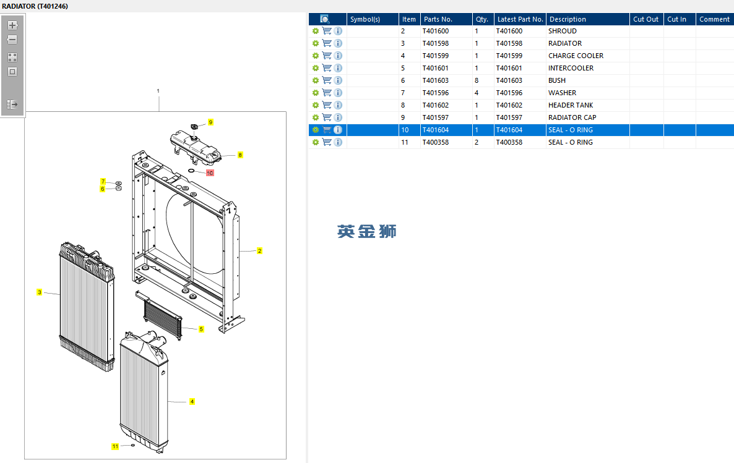Click the Cut In column header
734x463 pixels.
pyautogui.click(x=680, y=19)
